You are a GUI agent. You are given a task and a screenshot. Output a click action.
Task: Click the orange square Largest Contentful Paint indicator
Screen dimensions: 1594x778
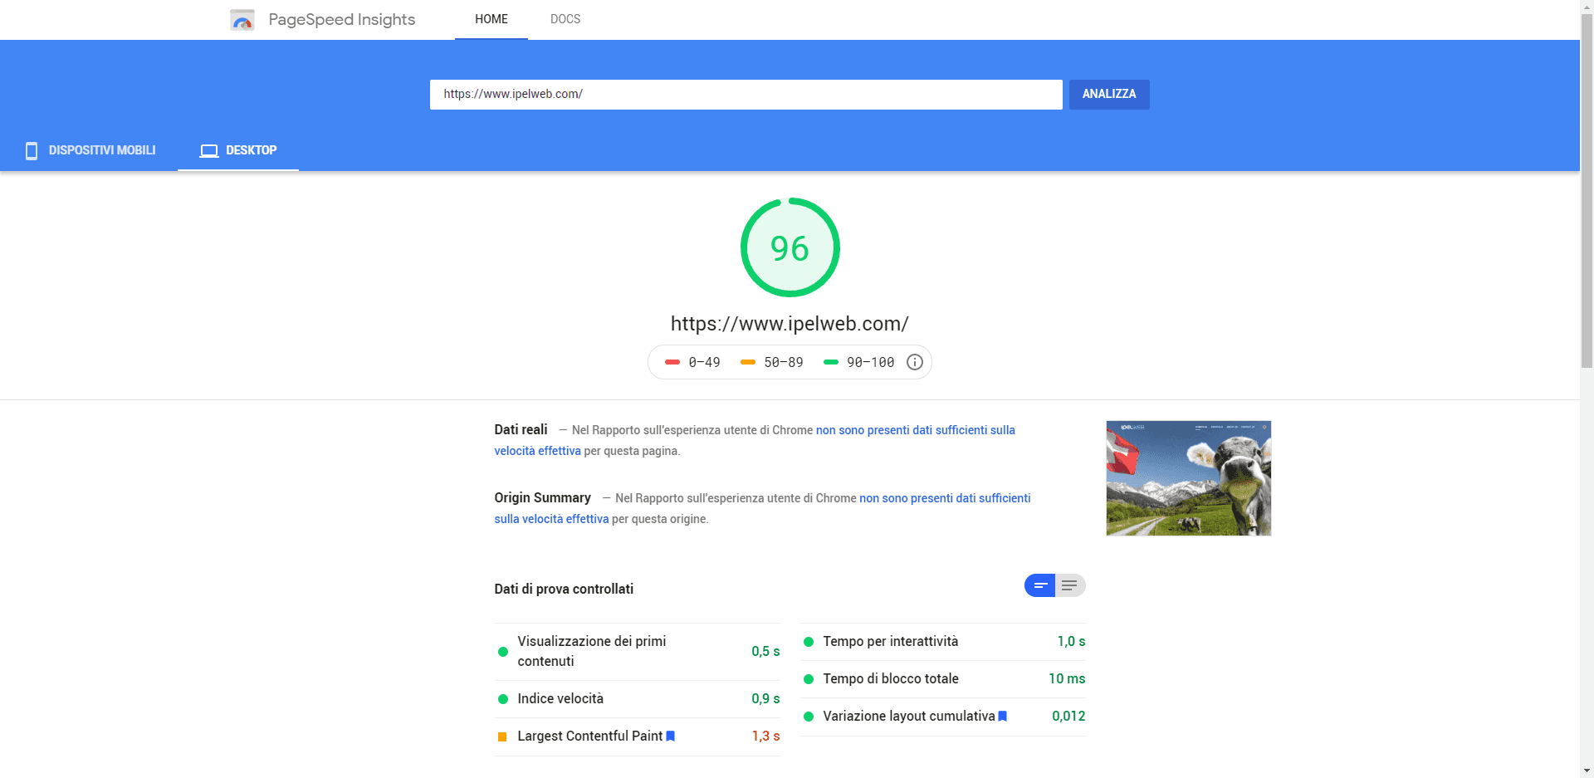point(502,736)
